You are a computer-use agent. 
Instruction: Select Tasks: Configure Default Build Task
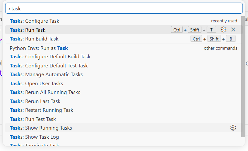124,57
